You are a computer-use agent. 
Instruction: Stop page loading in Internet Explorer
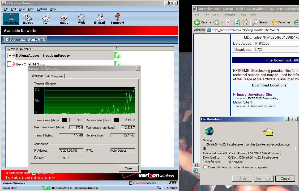point(228,22)
